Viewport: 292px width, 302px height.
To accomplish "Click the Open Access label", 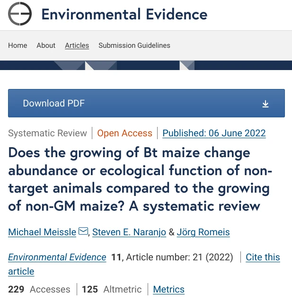I will pos(124,133).
